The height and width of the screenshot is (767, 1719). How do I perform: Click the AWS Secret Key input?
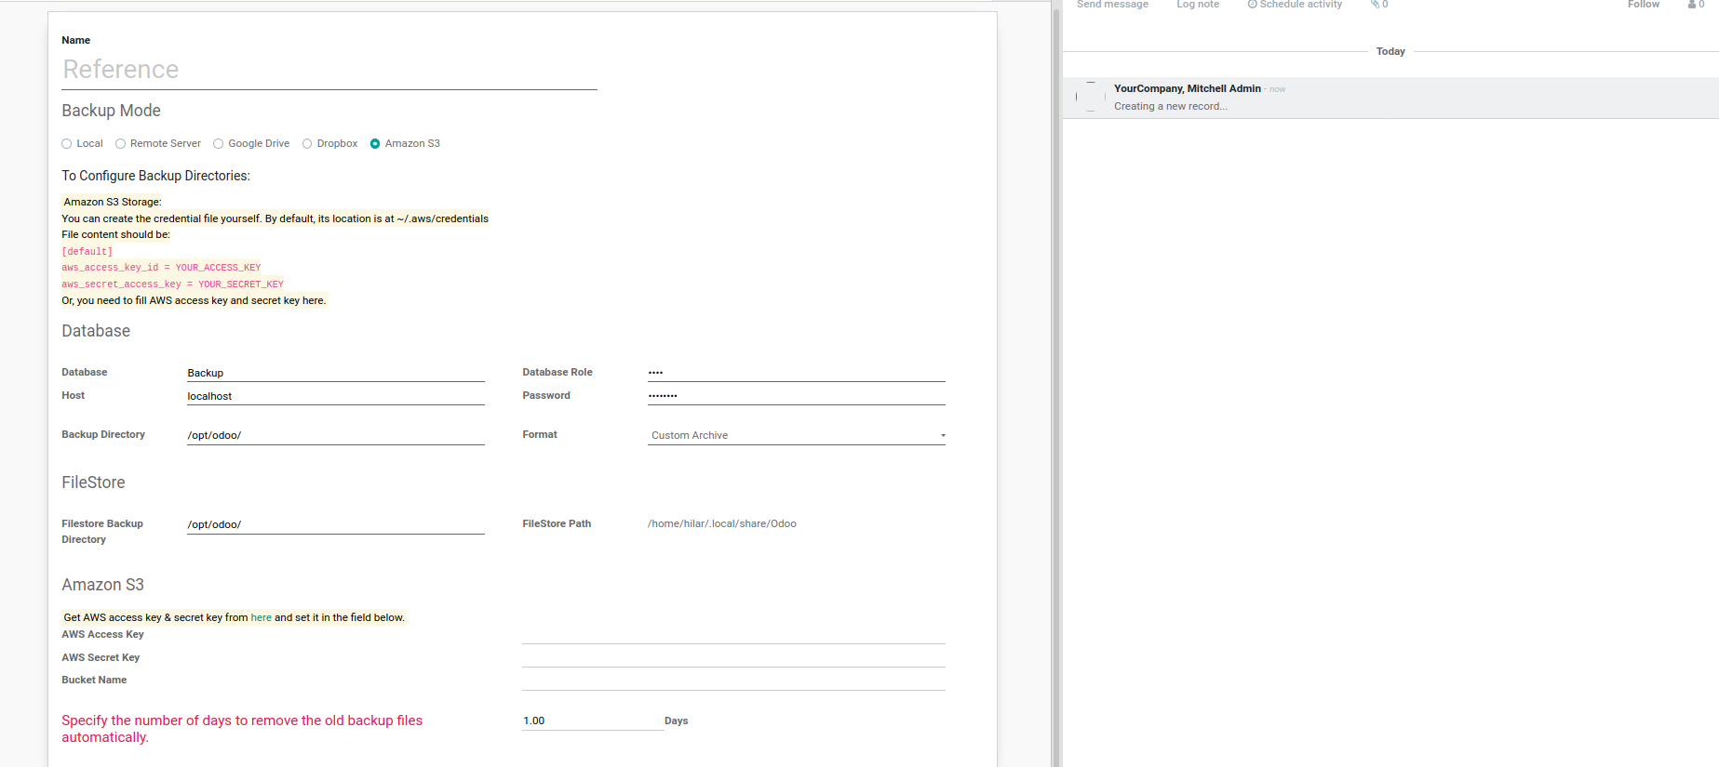pyautogui.click(x=733, y=658)
